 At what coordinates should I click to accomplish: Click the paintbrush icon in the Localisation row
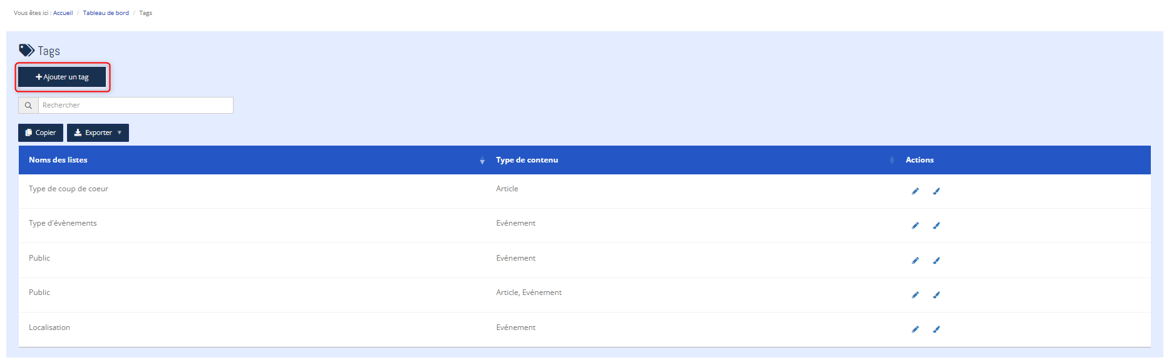(936, 329)
